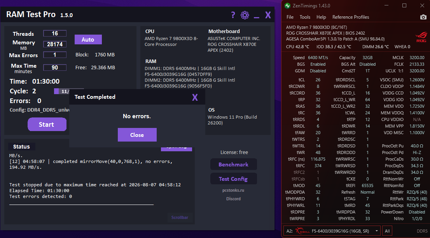Minimize the RAM Test Pro window

[x=257, y=17]
